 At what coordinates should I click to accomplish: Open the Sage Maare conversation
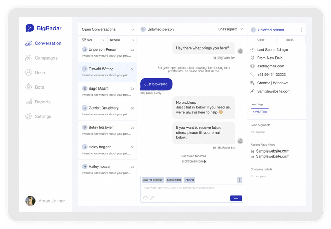(107, 91)
